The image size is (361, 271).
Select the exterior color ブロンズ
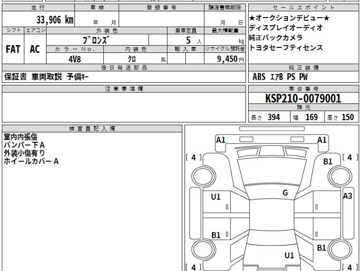pyautogui.click(x=96, y=40)
